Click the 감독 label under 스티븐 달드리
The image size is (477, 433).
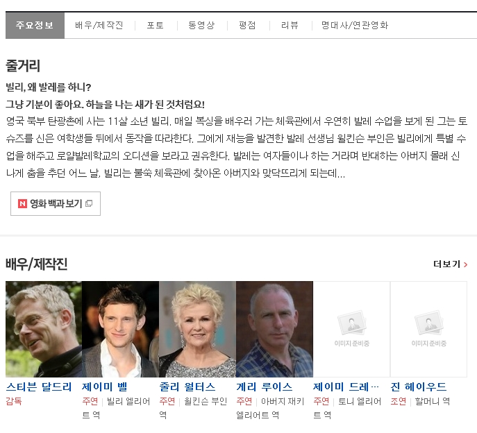point(14,401)
